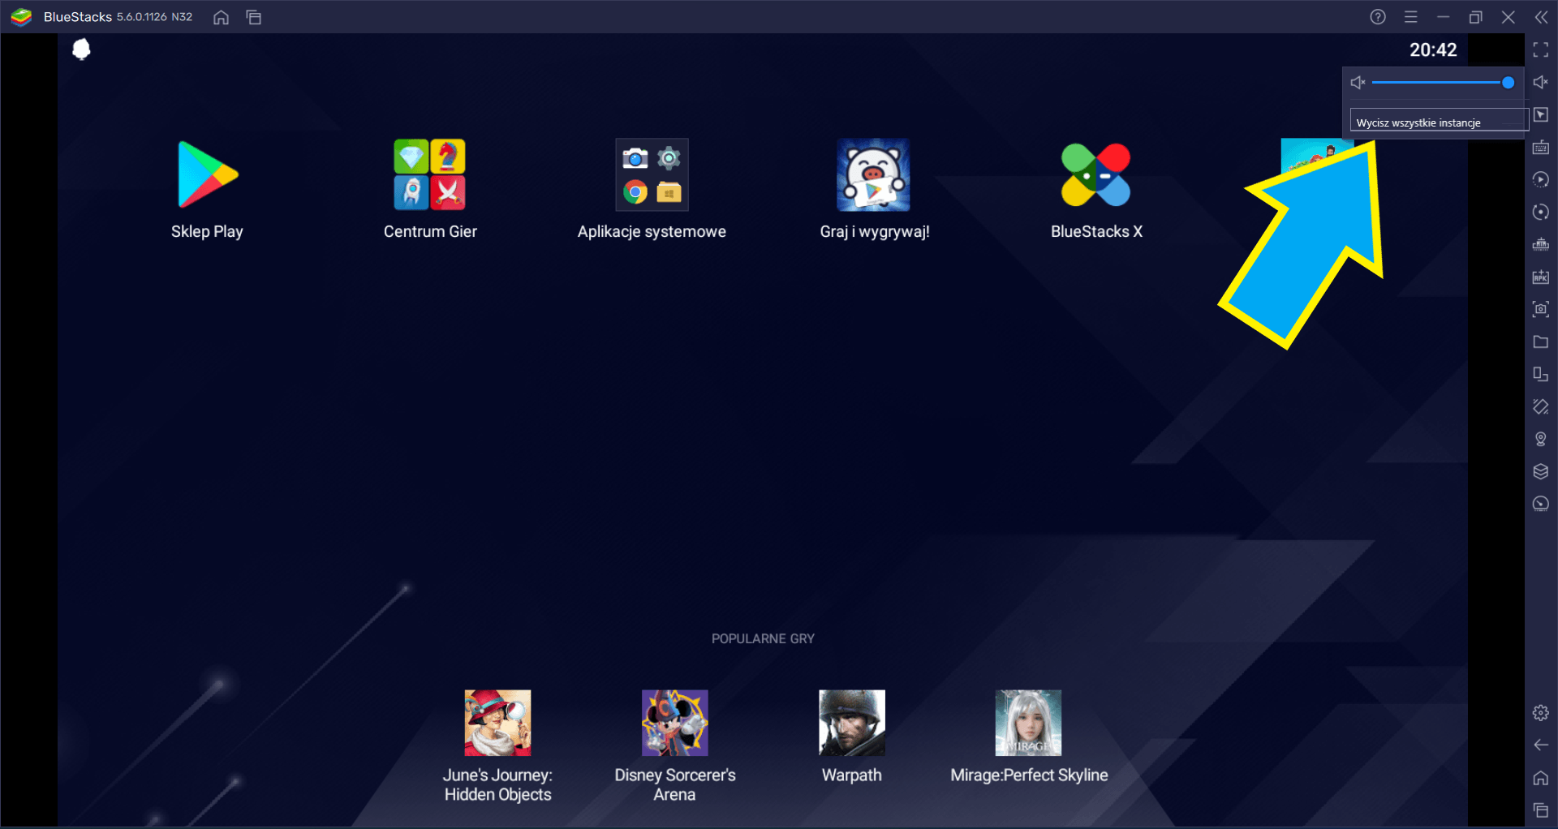Open the Sklep Play store app
The image size is (1558, 829).
pyautogui.click(x=208, y=174)
